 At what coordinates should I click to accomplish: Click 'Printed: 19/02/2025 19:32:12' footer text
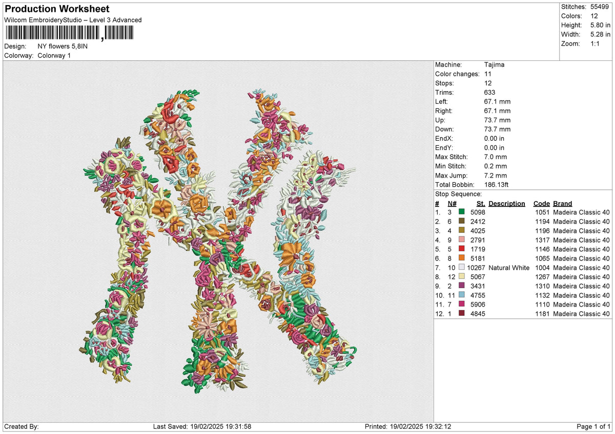tap(408, 426)
